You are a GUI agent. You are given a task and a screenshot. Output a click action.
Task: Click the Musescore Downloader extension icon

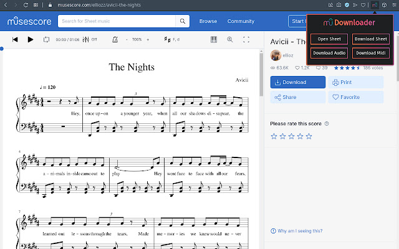click(376, 4)
